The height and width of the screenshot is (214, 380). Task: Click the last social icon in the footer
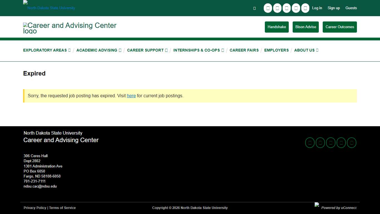(x=351, y=142)
